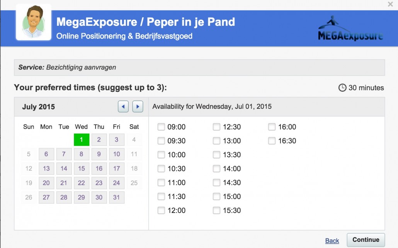
Task: Check the 11:30 time option
Action: click(161, 196)
